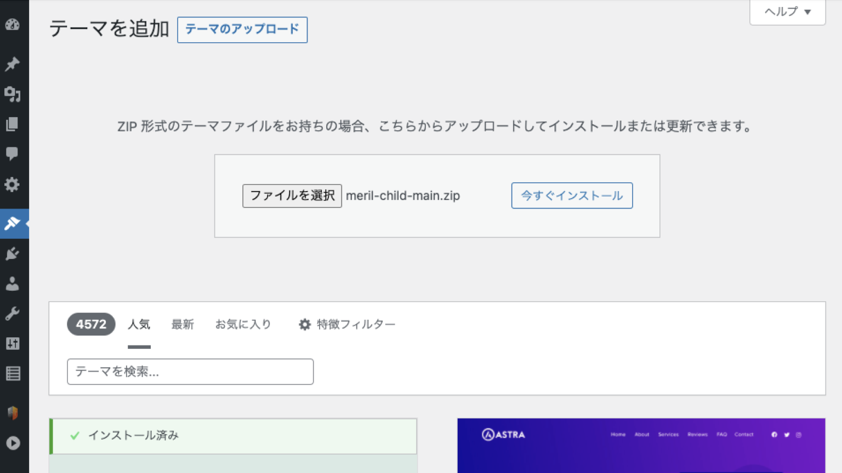Open Tools via the wrench icon
This screenshot has width=842, height=473.
[x=13, y=313]
